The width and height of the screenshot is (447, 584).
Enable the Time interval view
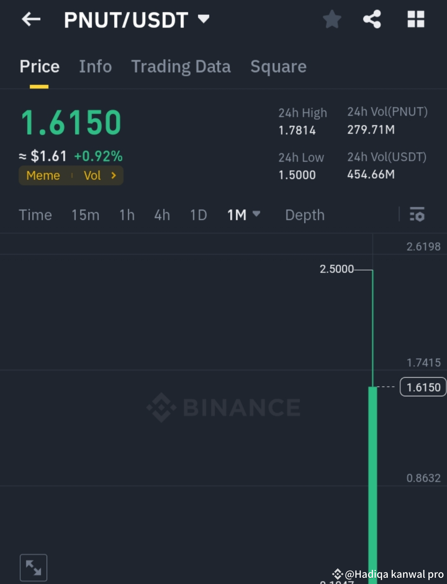35,215
